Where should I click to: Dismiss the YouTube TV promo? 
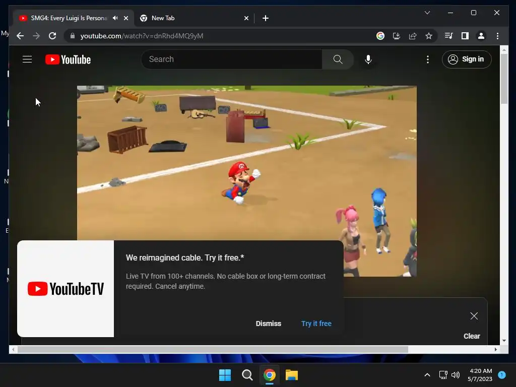coord(269,324)
